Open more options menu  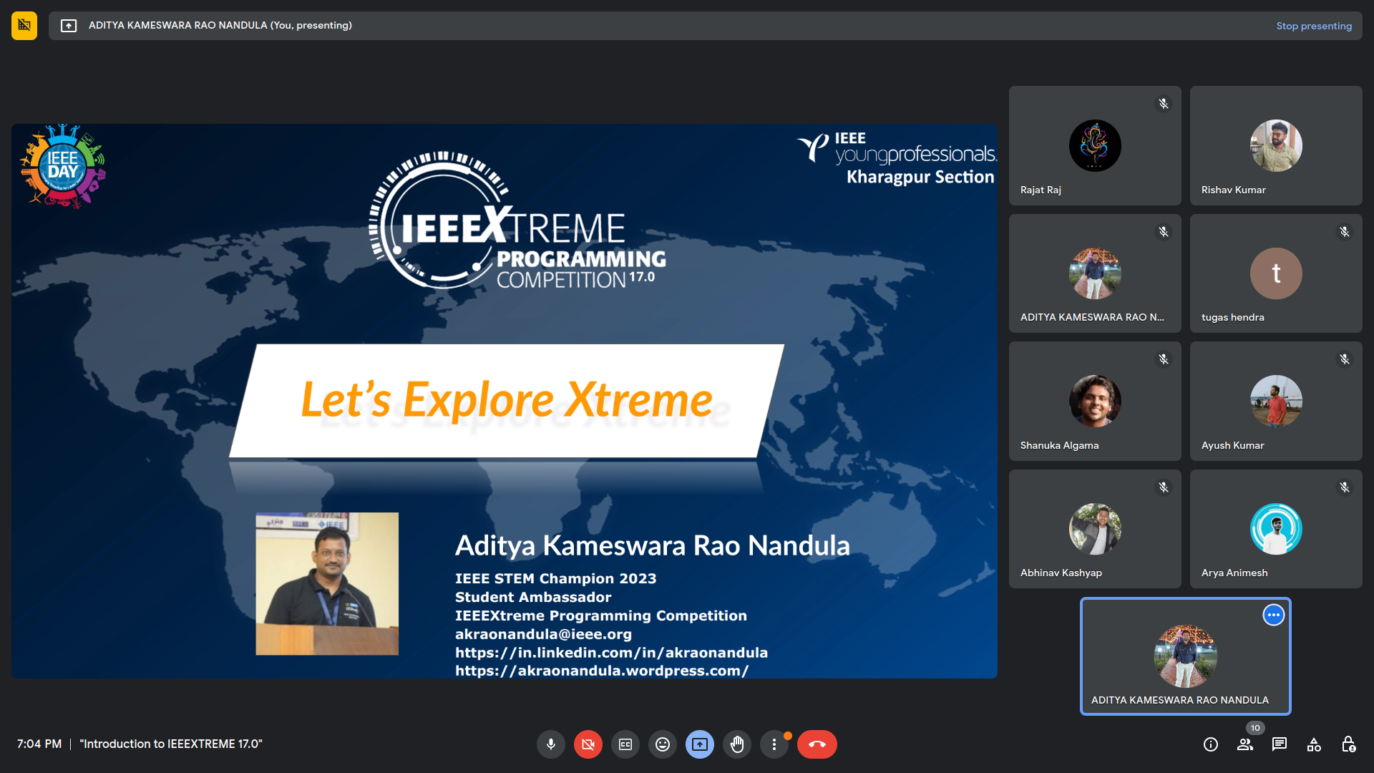click(x=774, y=744)
